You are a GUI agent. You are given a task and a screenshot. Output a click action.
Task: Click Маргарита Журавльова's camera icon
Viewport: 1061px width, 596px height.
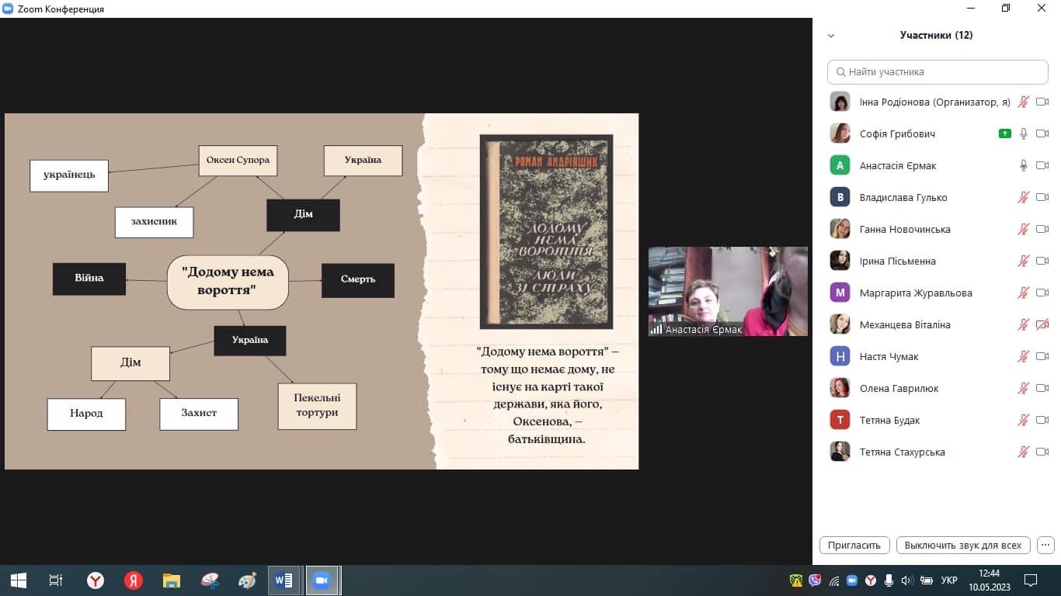[1042, 293]
